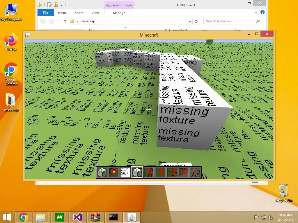
Task: Go back in Explorer navigation
Action: click(x=43, y=21)
